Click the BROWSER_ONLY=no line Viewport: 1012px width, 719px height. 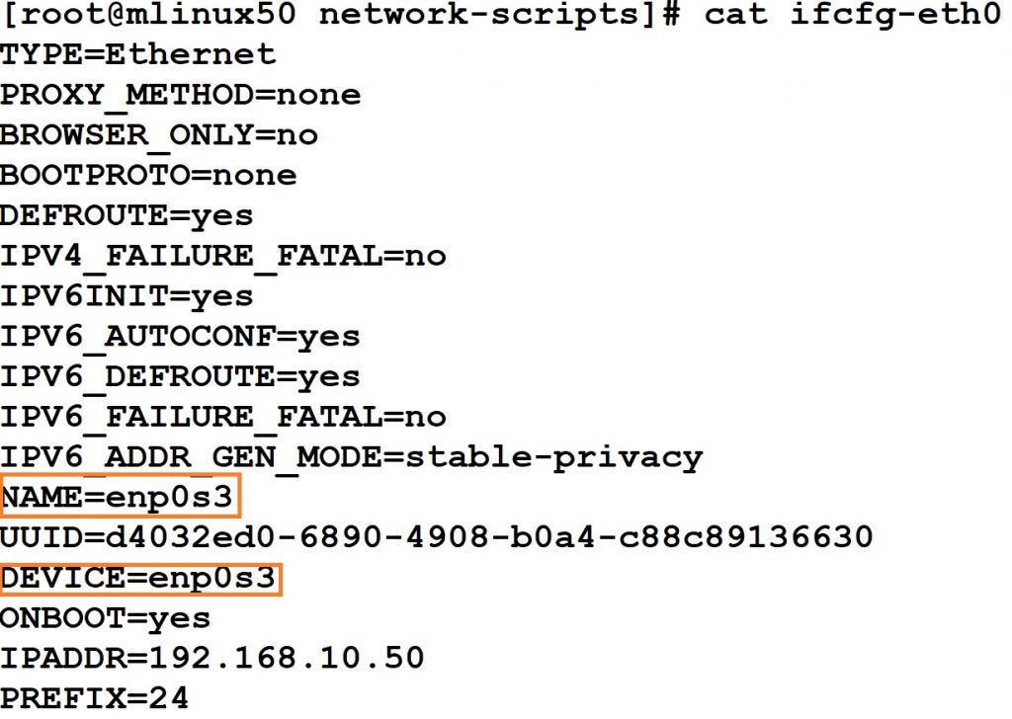pyautogui.click(x=159, y=136)
